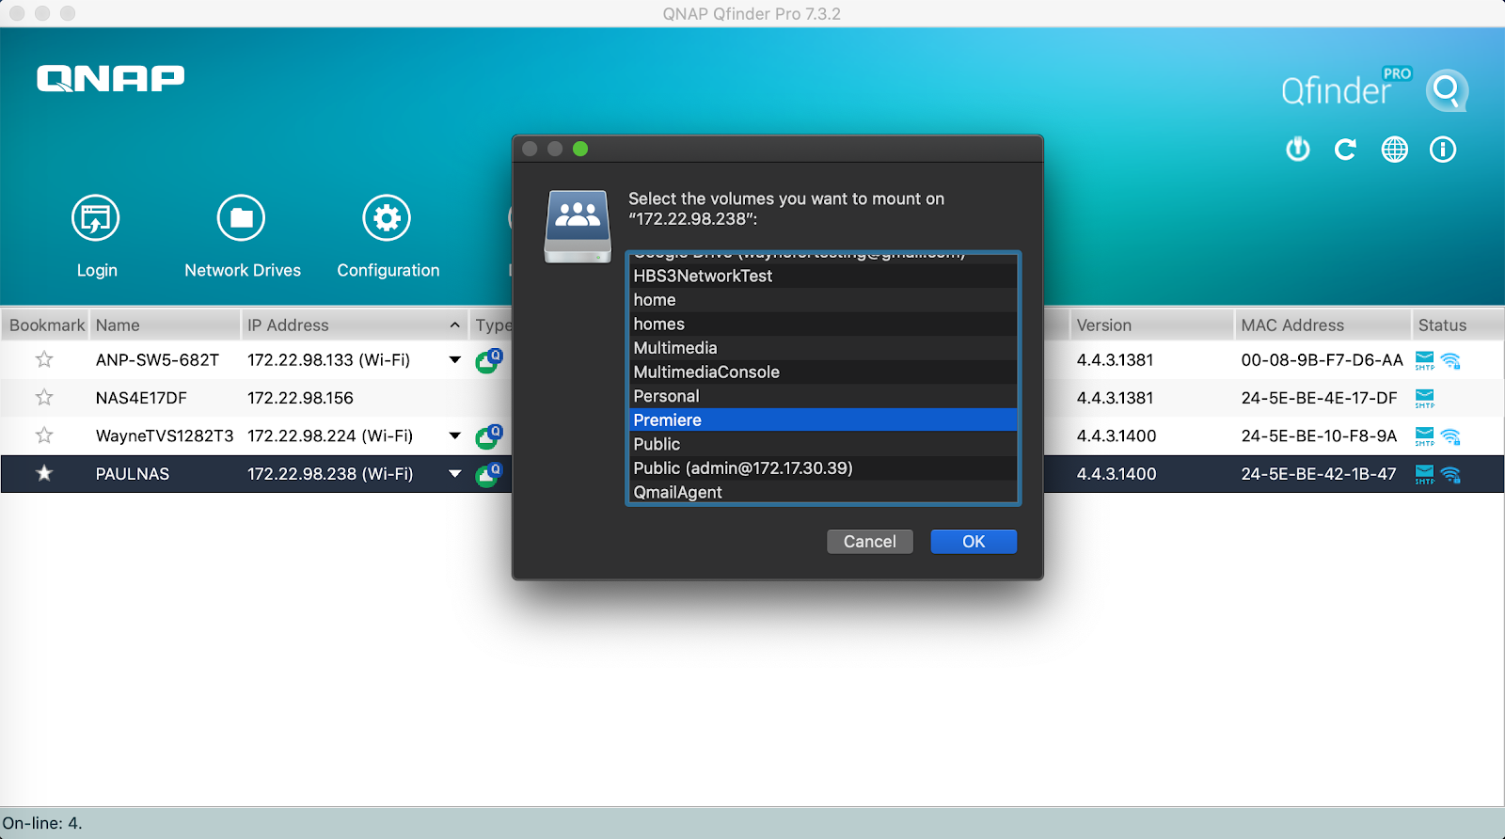
Task: Select the Premiere volume
Action: tap(823, 419)
